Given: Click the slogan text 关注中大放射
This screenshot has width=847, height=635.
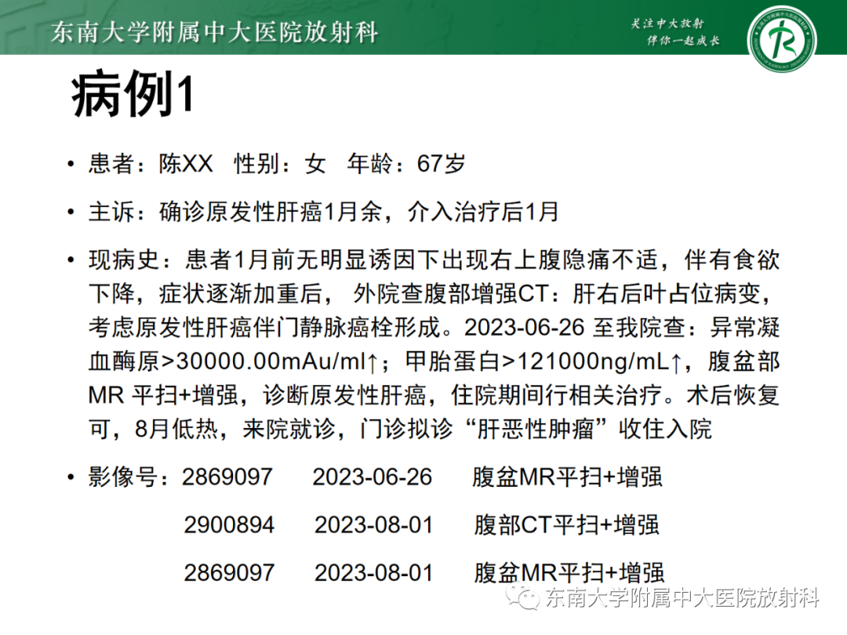Looking at the screenshot, I should point(667,24).
